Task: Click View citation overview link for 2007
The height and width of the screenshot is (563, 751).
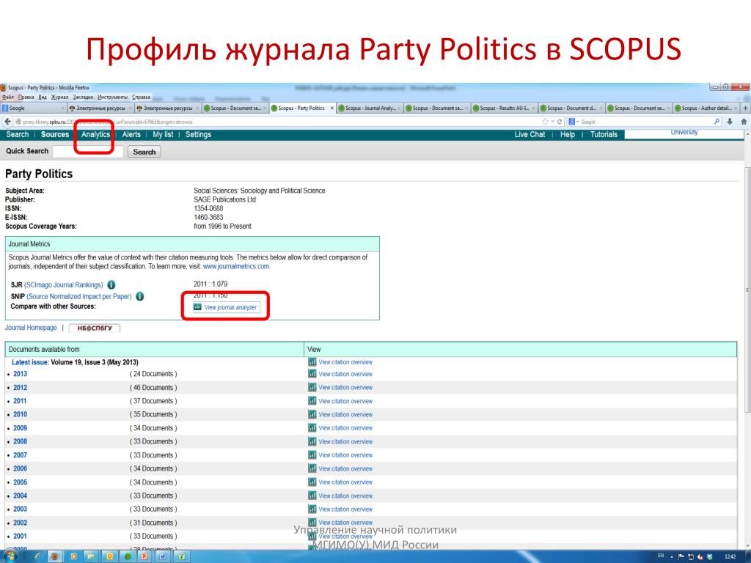Action: tap(345, 455)
